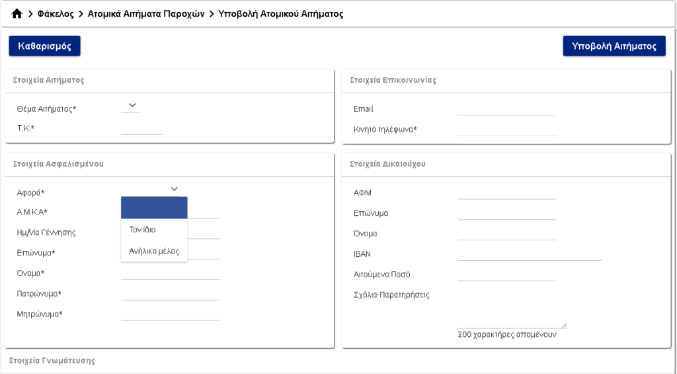Click the Αιτούμενο Ποσό field
Image resolution: width=677 pixels, height=374 pixels.
point(507,274)
